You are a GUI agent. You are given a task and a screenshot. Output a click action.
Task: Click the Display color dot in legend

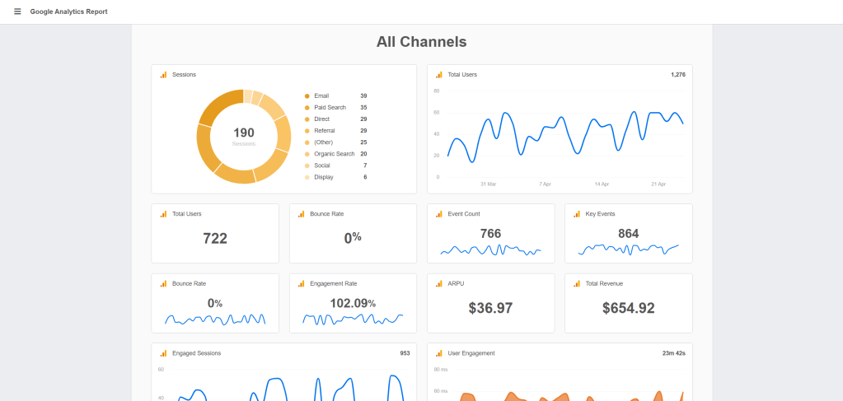coord(307,177)
